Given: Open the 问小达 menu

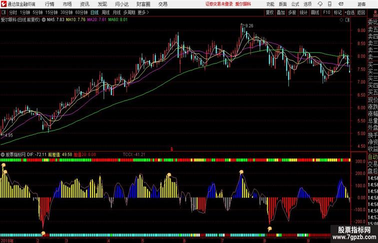Looking at the screenshot, I should pyautogui.click(x=121, y=4).
